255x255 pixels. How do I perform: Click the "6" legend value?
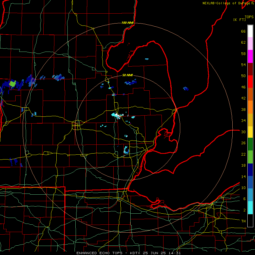244,199
